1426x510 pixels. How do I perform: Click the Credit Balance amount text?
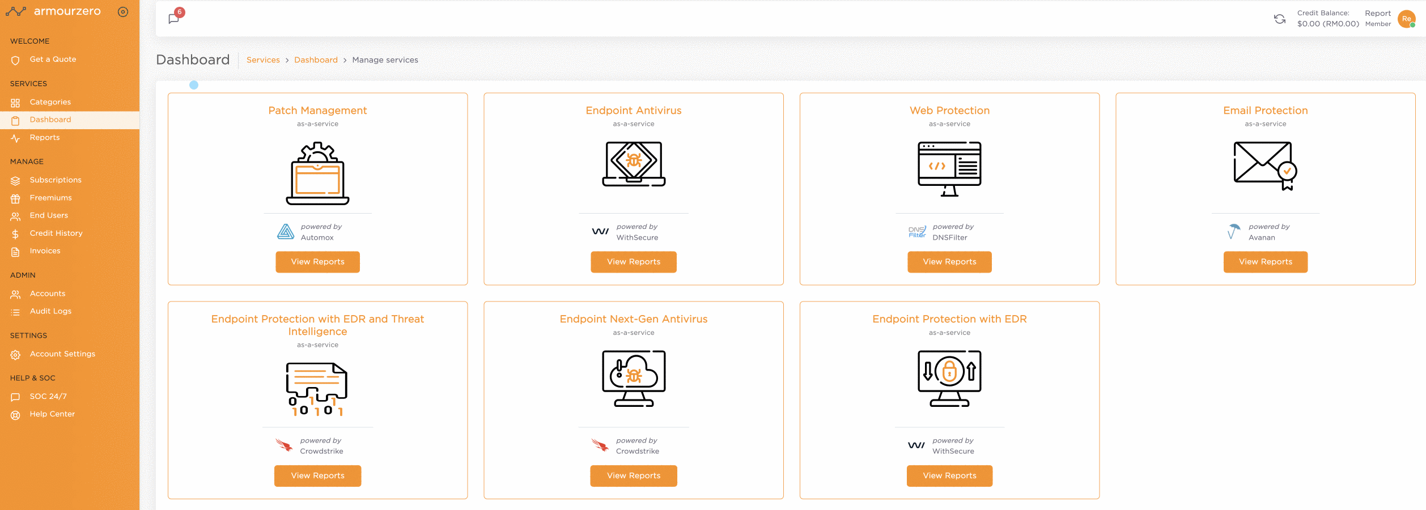click(x=1328, y=24)
